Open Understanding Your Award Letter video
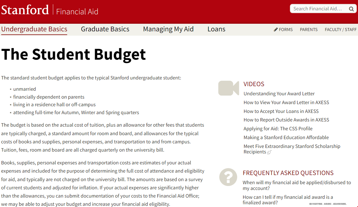Screen dimensions: 358x207 279,94
